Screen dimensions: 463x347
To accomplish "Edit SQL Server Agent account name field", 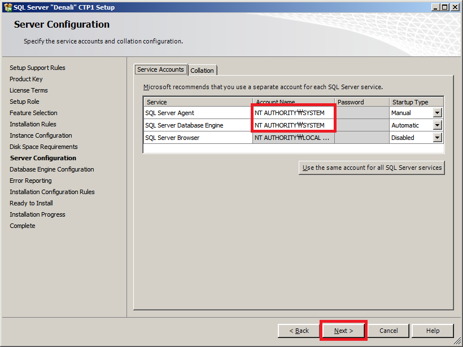I will click(294, 113).
